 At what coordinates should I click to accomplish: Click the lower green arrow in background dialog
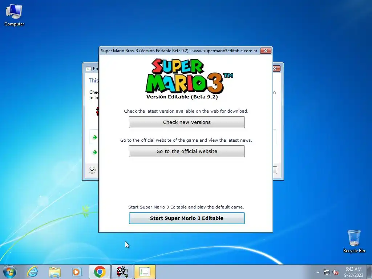click(x=95, y=152)
